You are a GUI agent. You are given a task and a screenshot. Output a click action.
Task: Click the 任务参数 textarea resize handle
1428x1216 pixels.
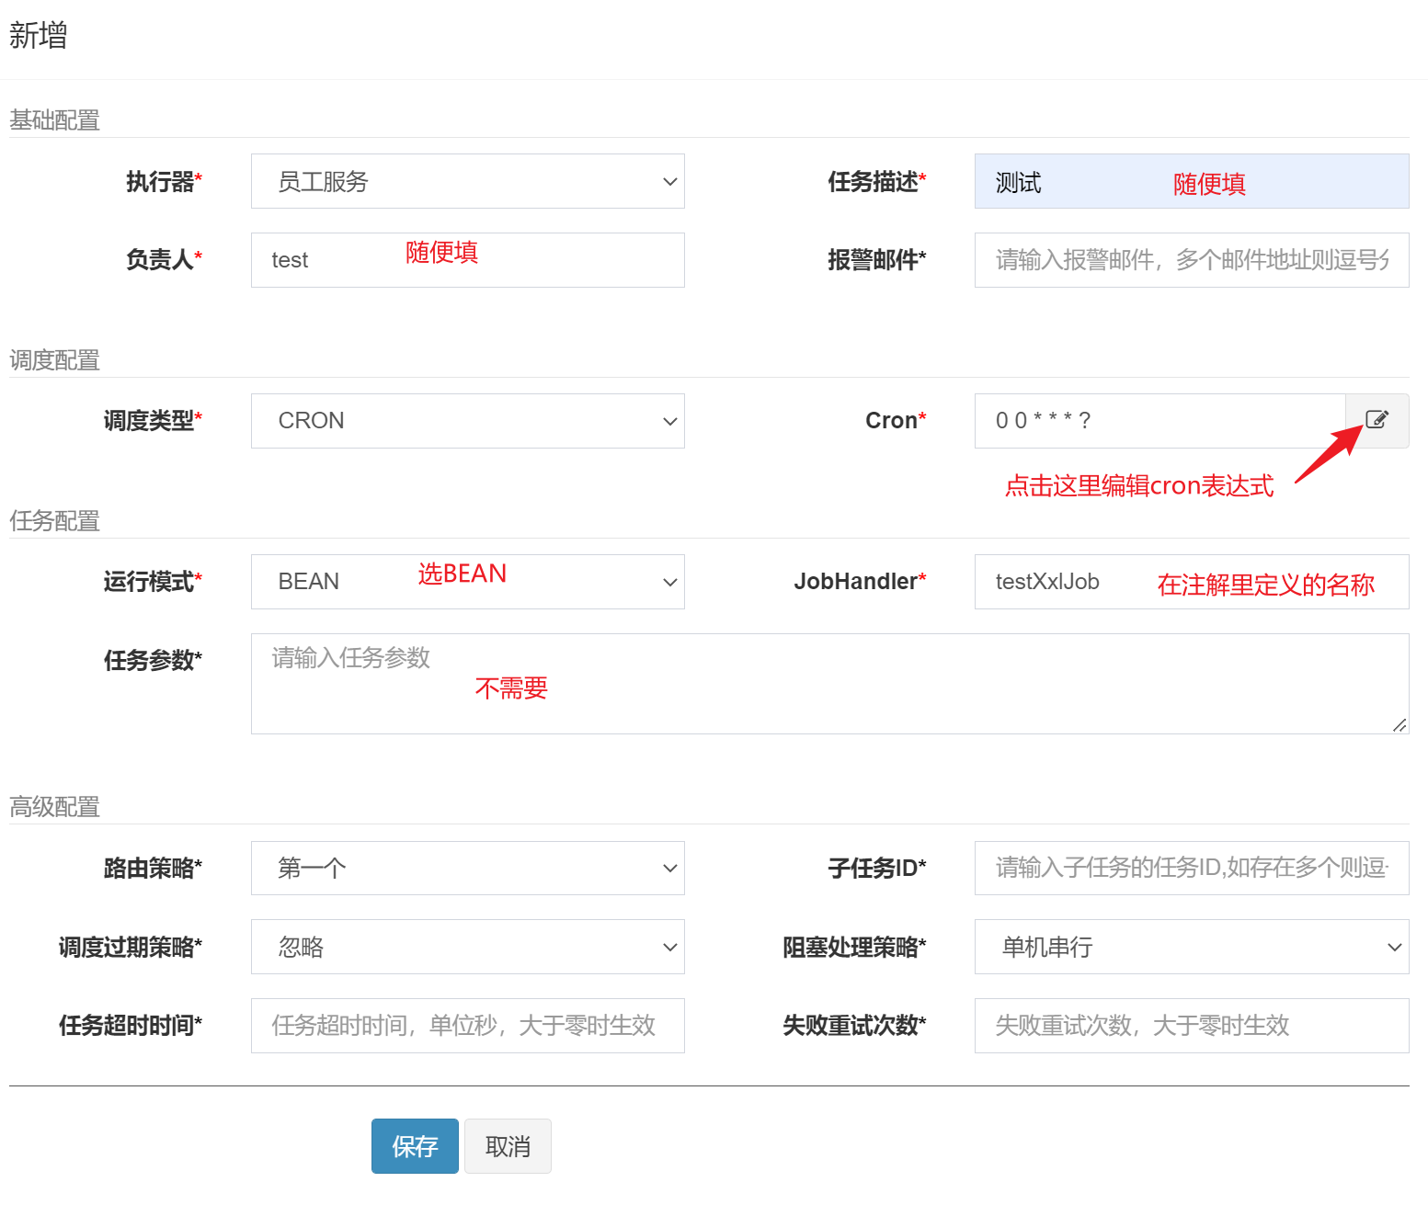pyautogui.click(x=1399, y=726)
